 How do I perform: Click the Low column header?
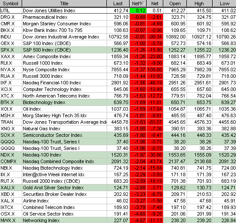tap(224, 3)
